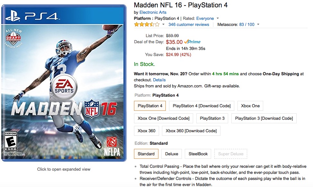This screenshot has height=187, width=313.
Task: Select the Super Deluxe edition
Action: coord(231,154)
